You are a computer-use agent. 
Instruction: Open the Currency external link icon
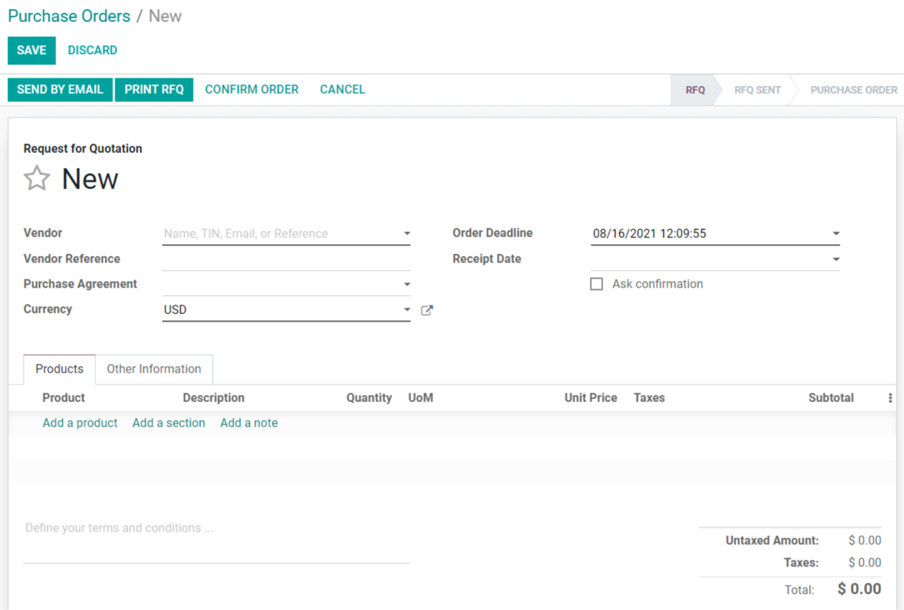coord(426,311)
